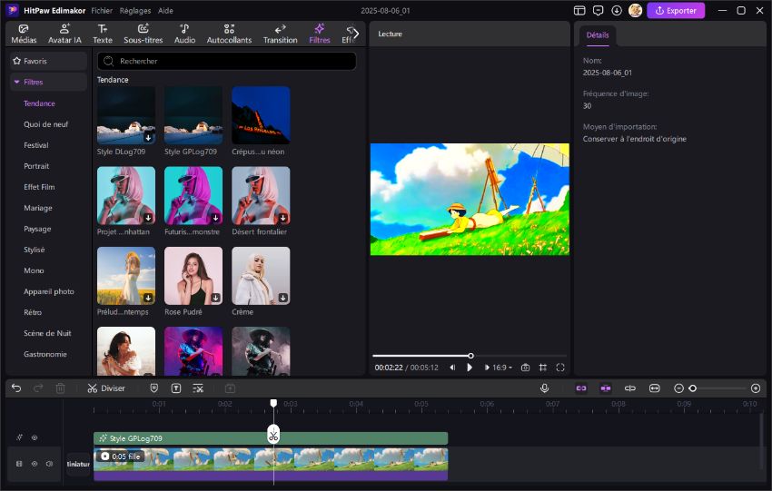Select the Paysage filter category

tap(37, 229)
